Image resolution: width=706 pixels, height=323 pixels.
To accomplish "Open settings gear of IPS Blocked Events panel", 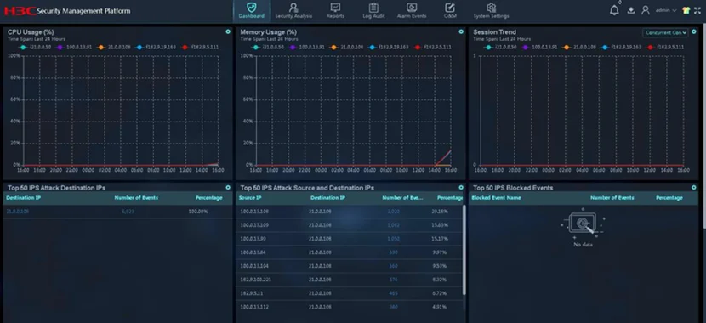I will pyautogui.click(x=694, y=188).
